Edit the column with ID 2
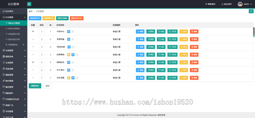 click(140, 39)
